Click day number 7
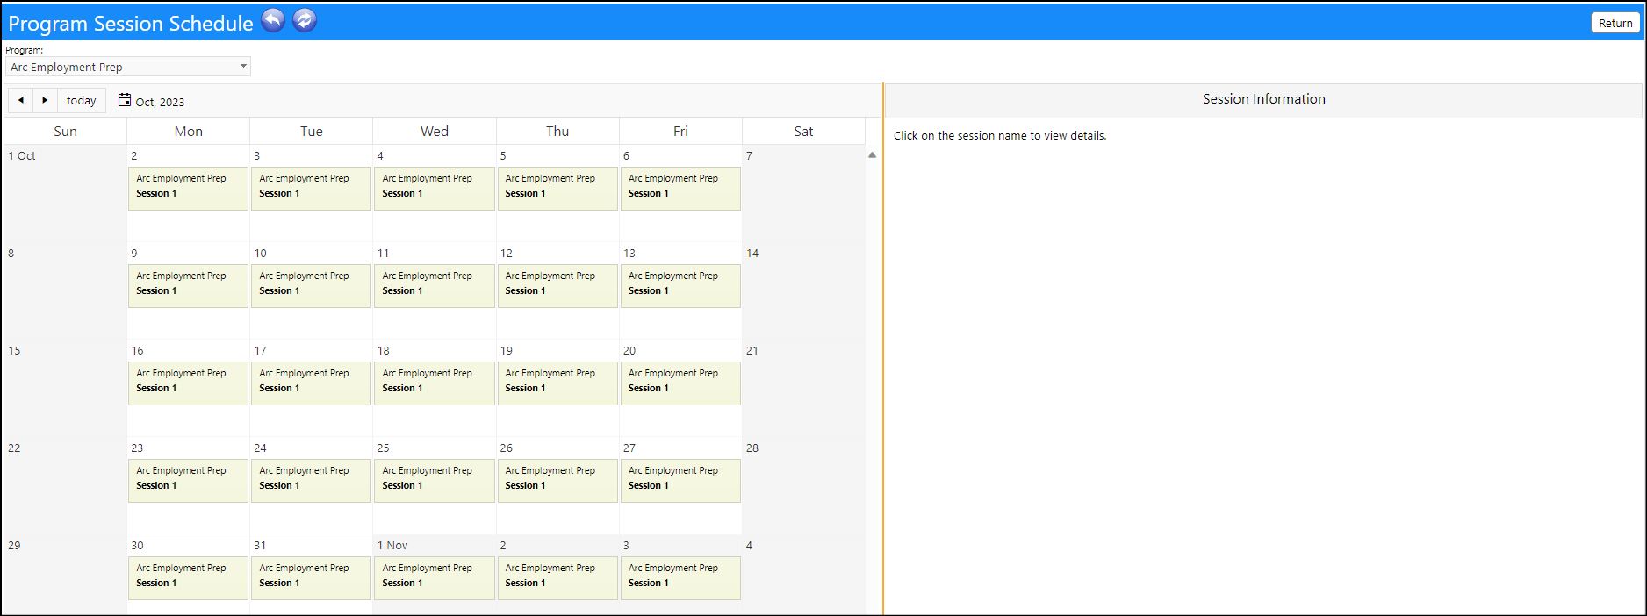Screen dimensions: 1647x616 point(749,155)
